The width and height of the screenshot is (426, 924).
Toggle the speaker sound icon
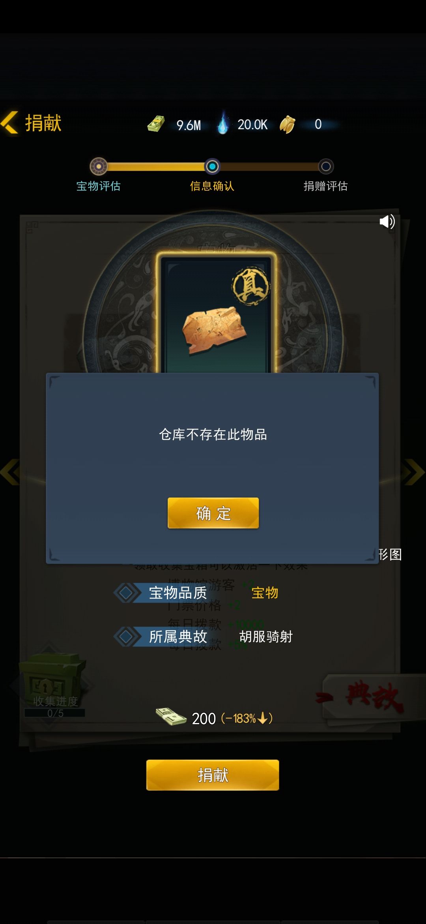click(387, 222)
